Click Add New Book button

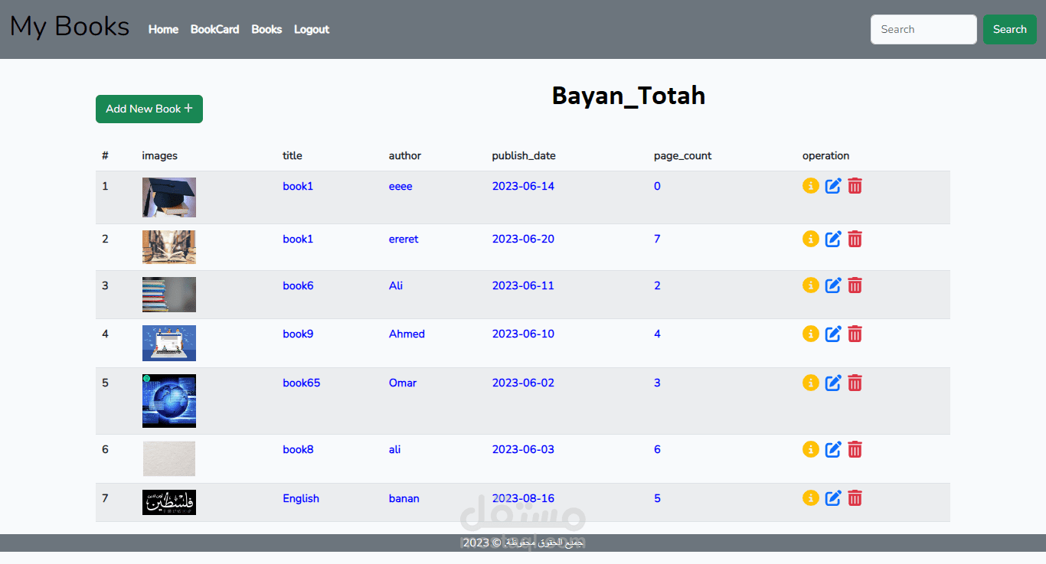[x=149, y=109]
